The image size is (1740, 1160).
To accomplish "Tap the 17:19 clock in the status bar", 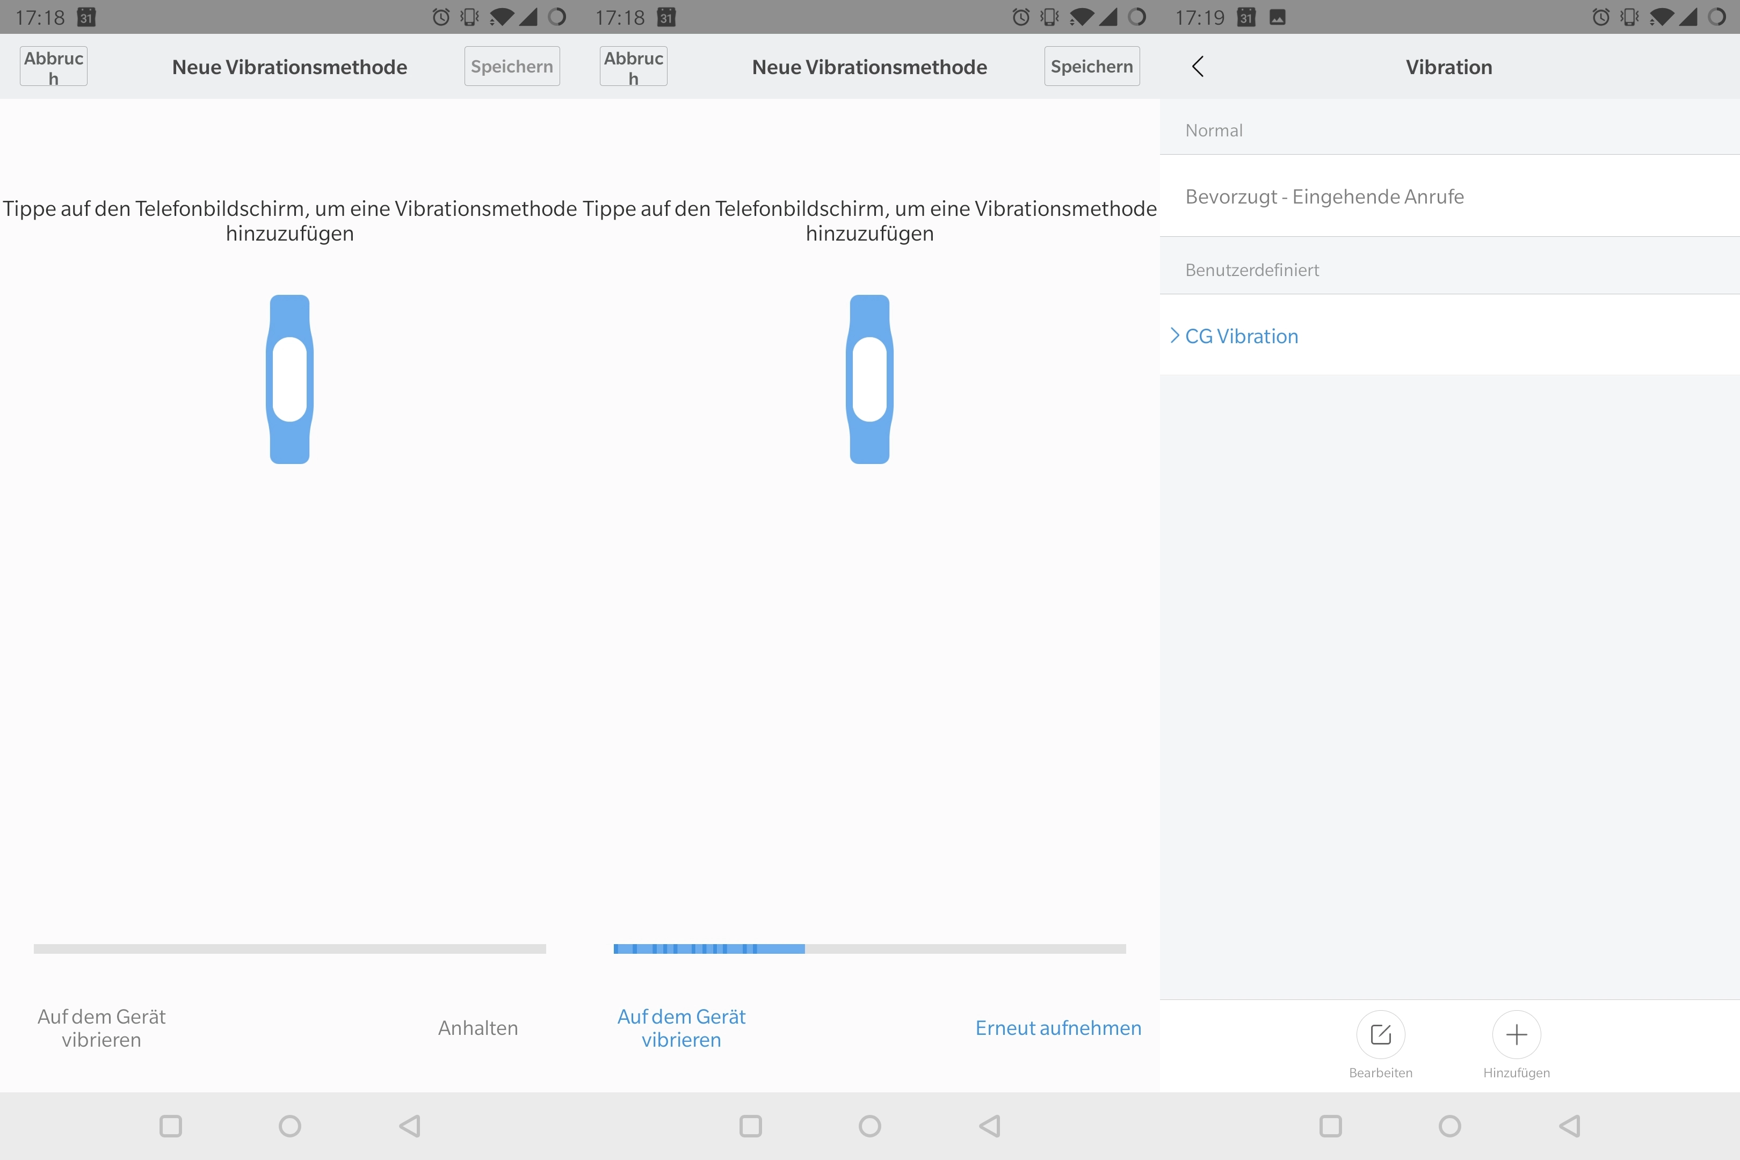I will (x=1199, y=17).
